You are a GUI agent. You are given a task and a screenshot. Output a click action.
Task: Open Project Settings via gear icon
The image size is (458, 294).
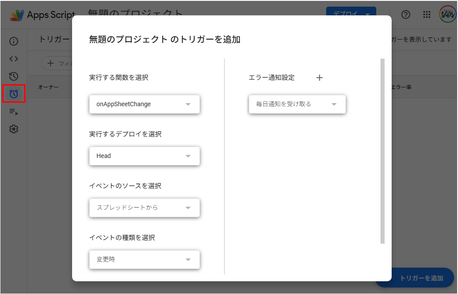click(13, 129)
